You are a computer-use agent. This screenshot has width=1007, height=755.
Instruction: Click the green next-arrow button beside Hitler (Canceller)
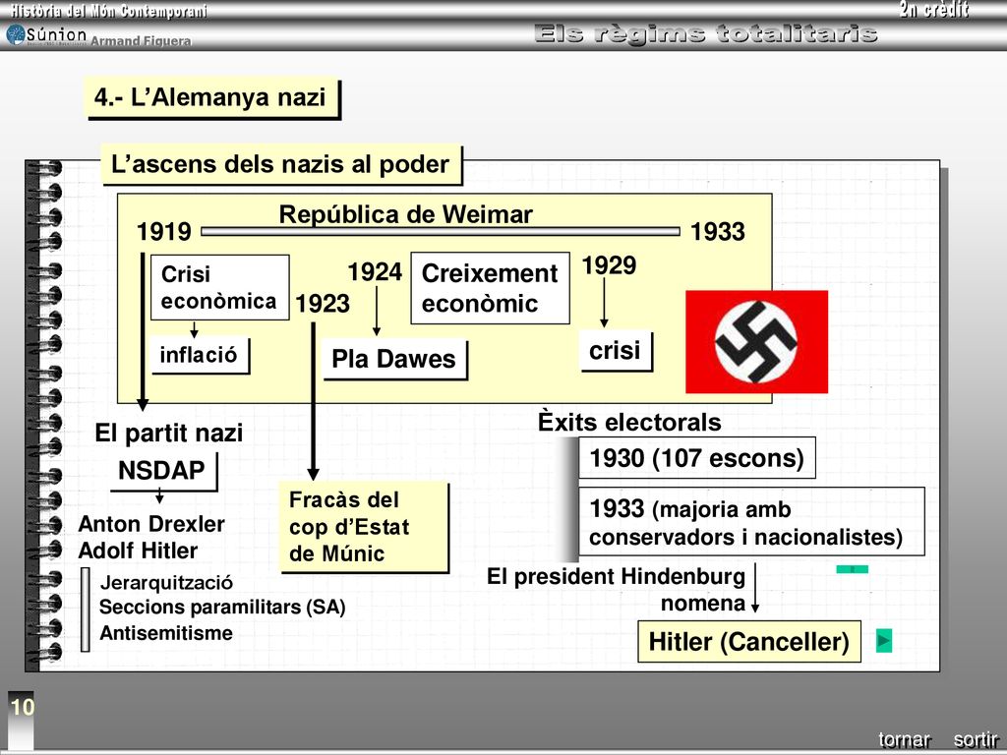click(884, 640)
